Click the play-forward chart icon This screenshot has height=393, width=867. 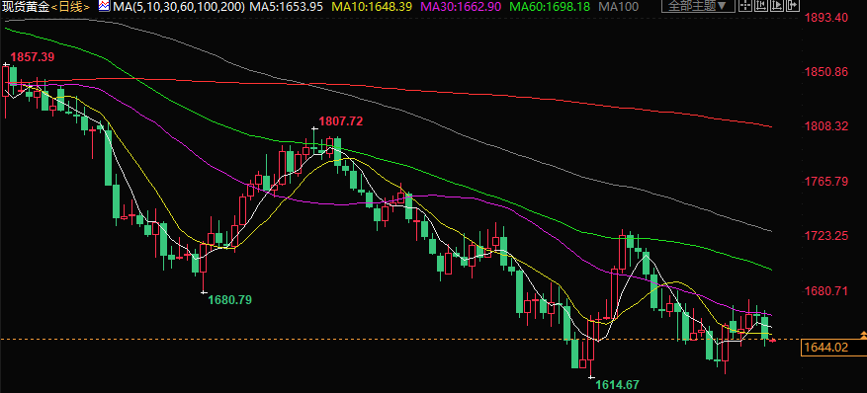[777, 6]
